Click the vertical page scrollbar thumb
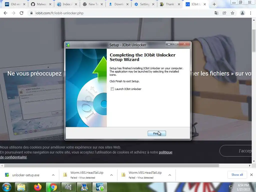This screenshot has width=256, height=192. coord(254,41)
